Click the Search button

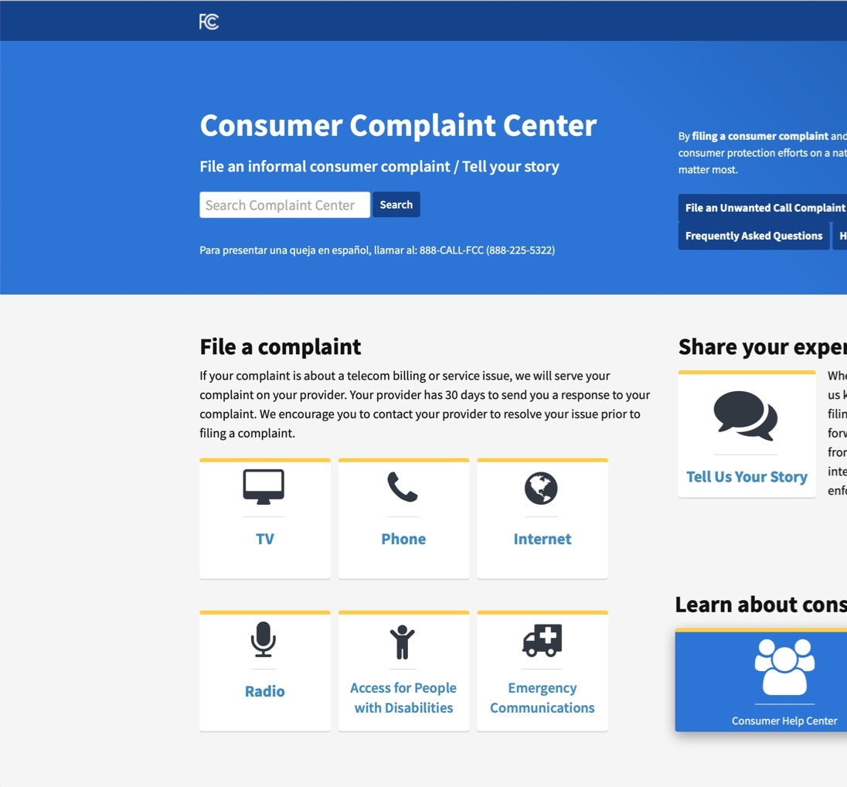coord(396,205)
